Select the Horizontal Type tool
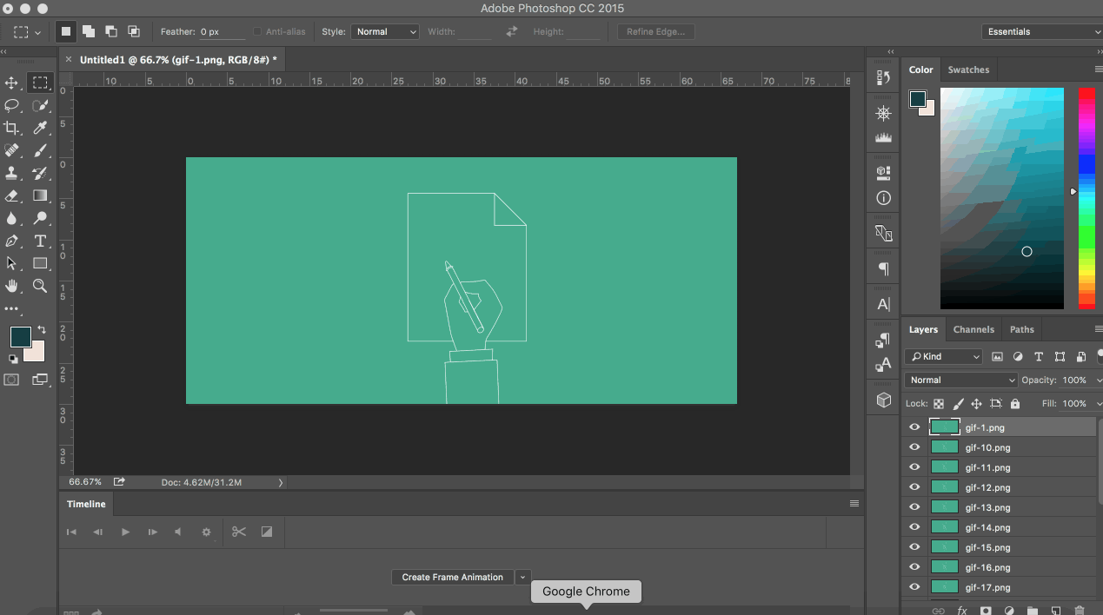Image resolution: width=1103 pixels, height=615 pixels. click(x=40, y=241)
